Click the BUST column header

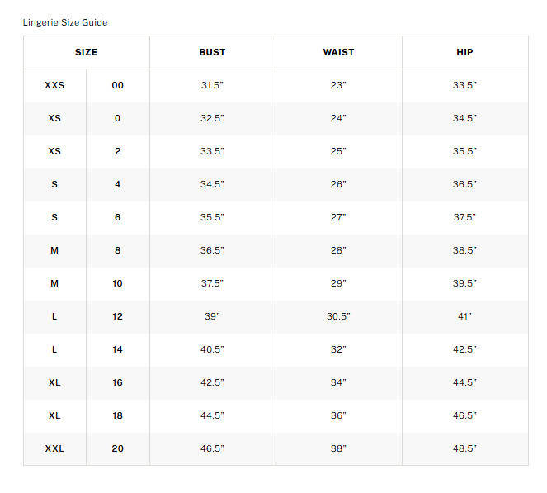(x=213, y=52)
